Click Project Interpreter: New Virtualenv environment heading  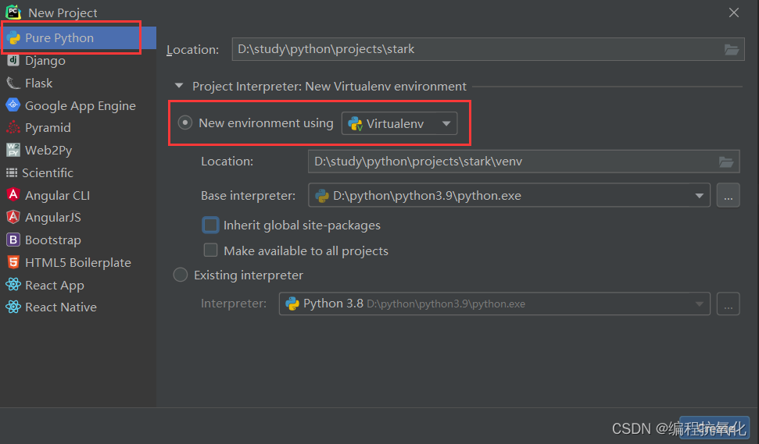point(329,87)
